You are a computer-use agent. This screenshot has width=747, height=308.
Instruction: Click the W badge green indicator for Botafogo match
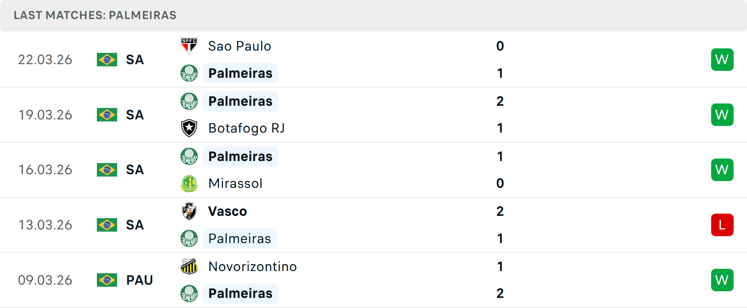click(x=722, y=114)
